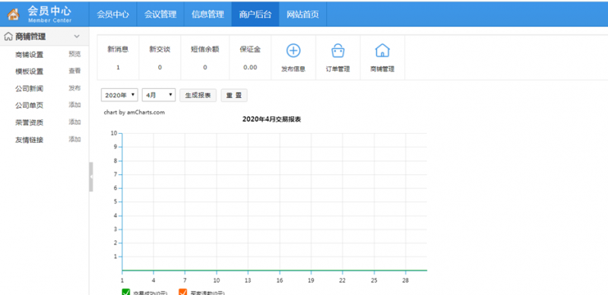Click the 生成报表 button
This screenshot has width=608, height=295.
click(198, 95)
